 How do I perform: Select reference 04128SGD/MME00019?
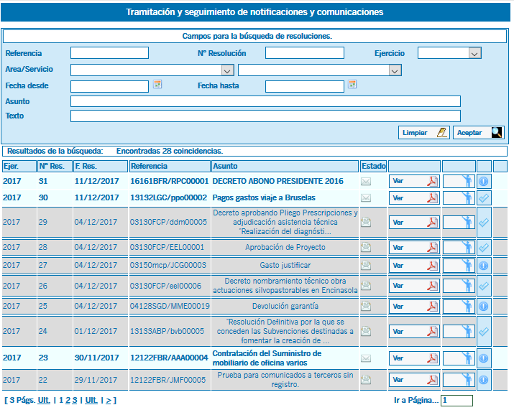pyautogui.click(x=170, y=306)
